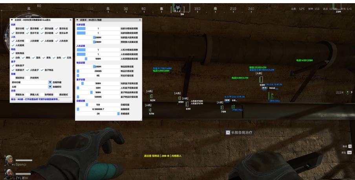
Task: Enable the 屏蔽队友 checkbox
Action: 13,95
